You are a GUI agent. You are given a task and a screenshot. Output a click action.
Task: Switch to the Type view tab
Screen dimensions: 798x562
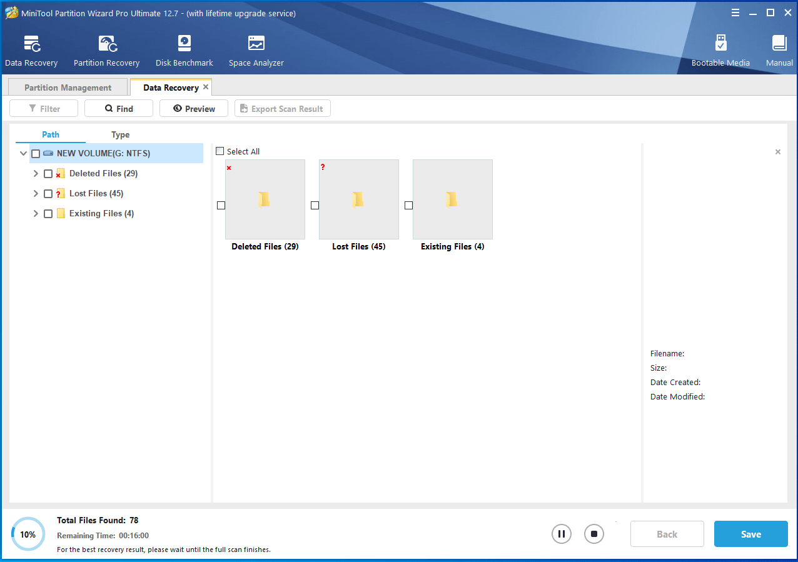coord(121,134)
